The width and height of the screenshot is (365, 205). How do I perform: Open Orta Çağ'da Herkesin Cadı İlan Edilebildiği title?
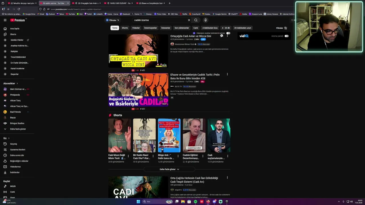[194, 180]
